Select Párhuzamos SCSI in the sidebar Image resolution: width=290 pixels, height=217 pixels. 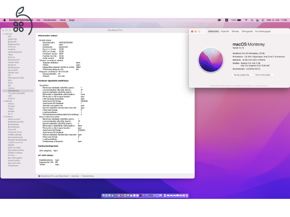pyautogui.click(x=16, y=78)
